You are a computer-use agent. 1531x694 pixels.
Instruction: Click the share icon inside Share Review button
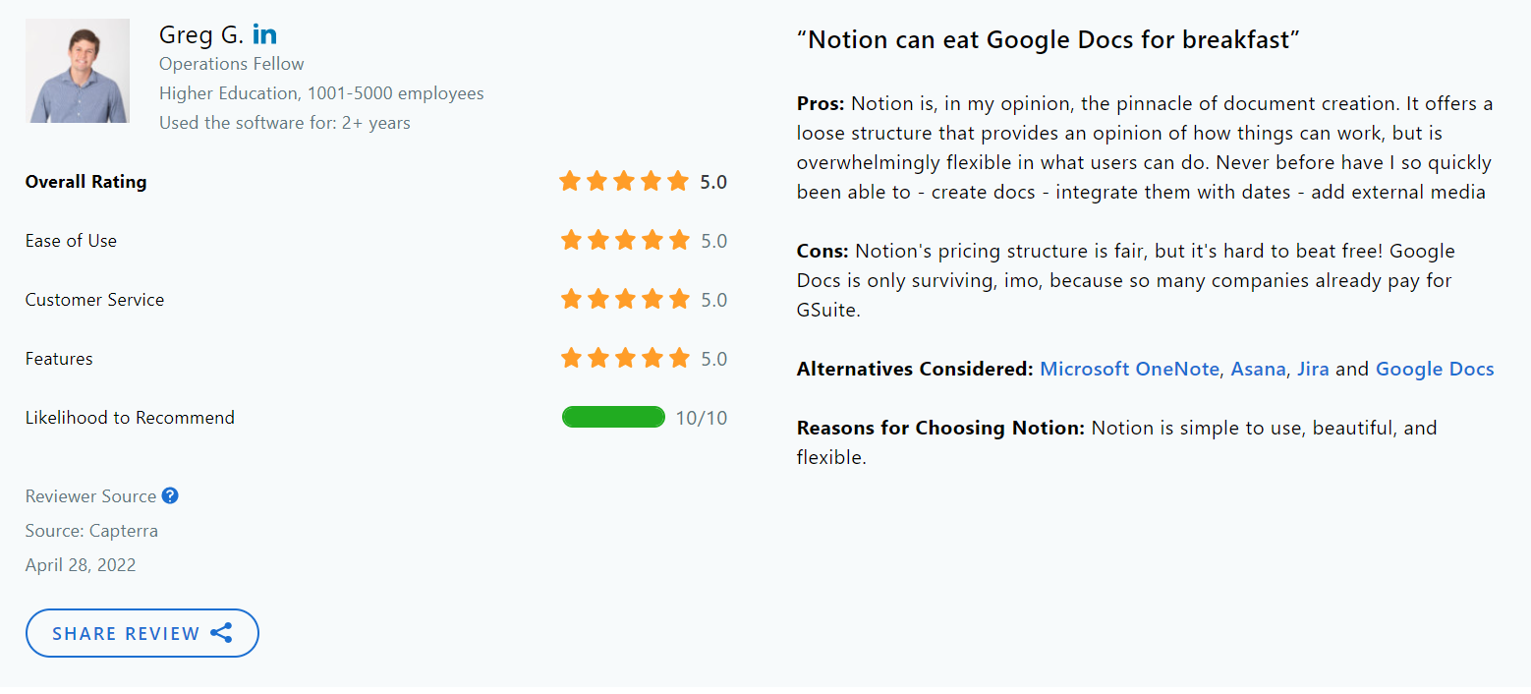pos(222,633)
